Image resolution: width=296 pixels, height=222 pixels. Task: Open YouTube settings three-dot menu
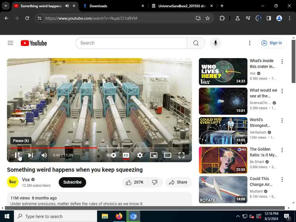(249, 43)
